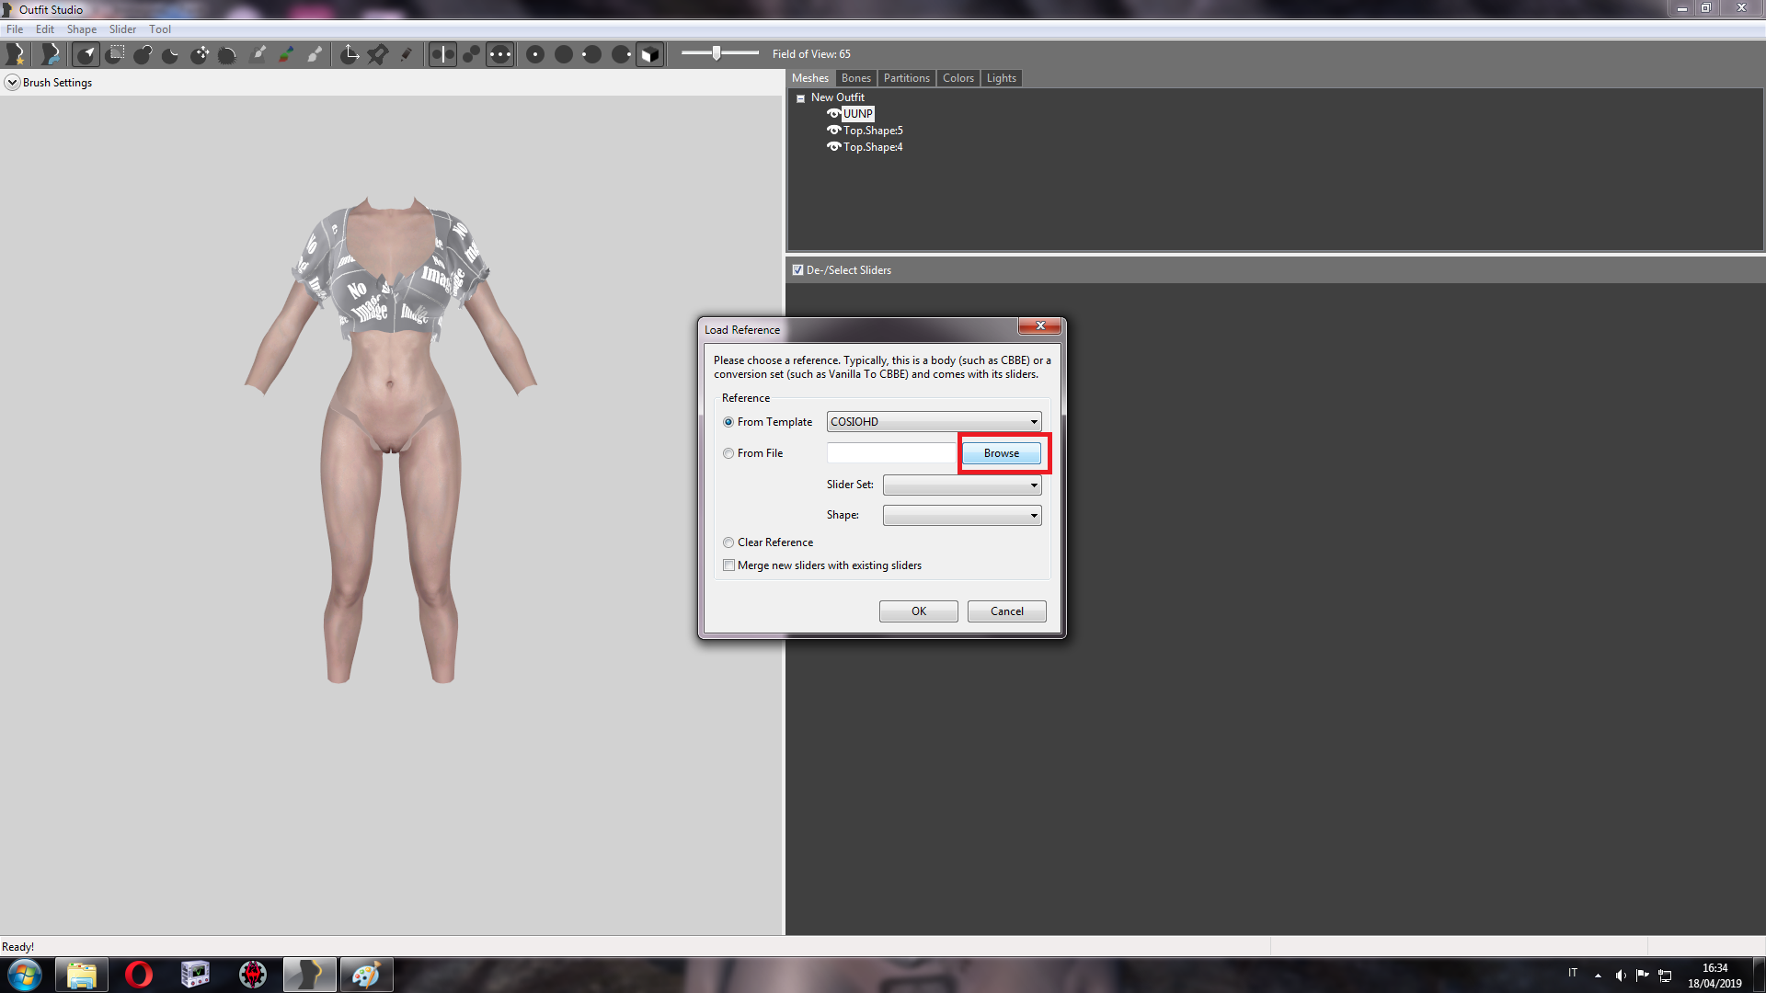Toggle the X-Mirror brush option
The image size is (1766, 993).
click(442, 55)
